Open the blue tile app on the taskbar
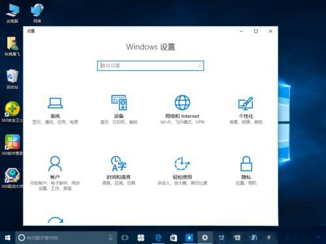Screen dimensions: 326x244 click(189, 237)
